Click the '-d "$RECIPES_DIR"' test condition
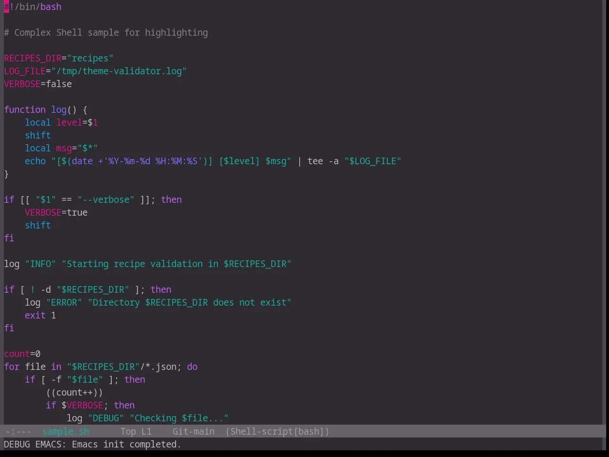The height and width of the screenshot is (457, 609). [85, 290]
